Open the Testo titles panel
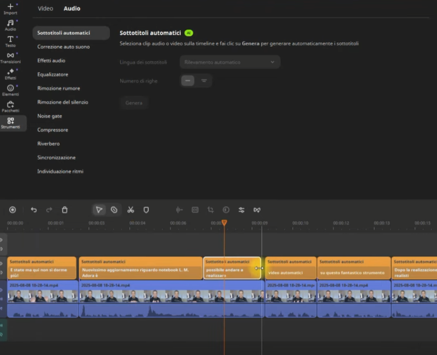Viewport: 437px width, 355px height. 10,41
